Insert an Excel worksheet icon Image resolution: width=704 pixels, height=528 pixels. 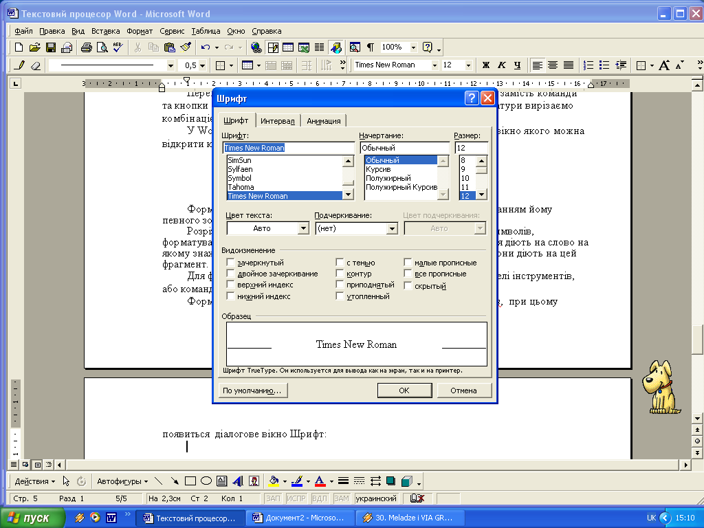304,47
